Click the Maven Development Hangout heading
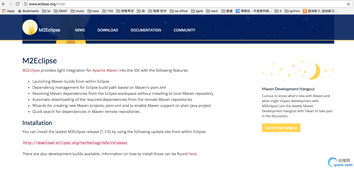 (x=288, y=89)
